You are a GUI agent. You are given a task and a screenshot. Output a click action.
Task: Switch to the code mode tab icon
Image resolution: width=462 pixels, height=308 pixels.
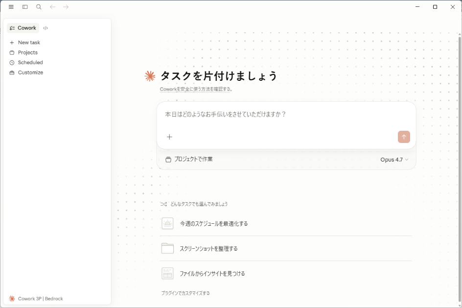[46, 28]
